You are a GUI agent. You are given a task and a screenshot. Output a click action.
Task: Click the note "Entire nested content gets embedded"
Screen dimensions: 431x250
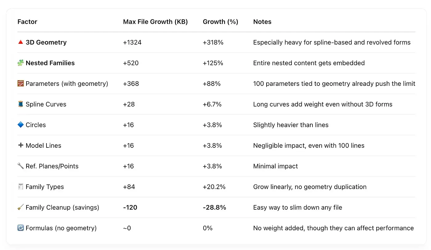309,63
